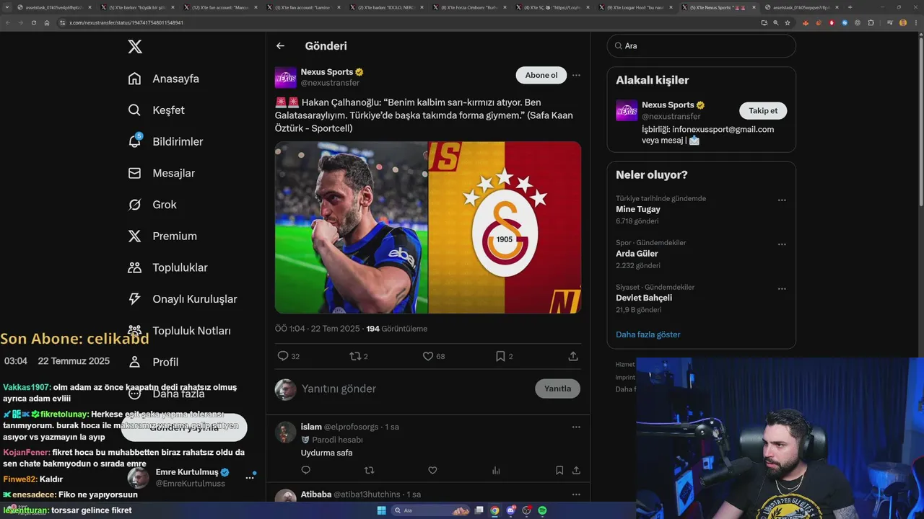The height and width of the screenshot is (519, 924).
Task: Open options for the Arda Güler trend
Action: coord(782,244)
